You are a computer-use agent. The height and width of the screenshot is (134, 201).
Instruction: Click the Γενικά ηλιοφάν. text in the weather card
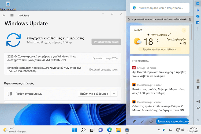(x=176, y=39)
